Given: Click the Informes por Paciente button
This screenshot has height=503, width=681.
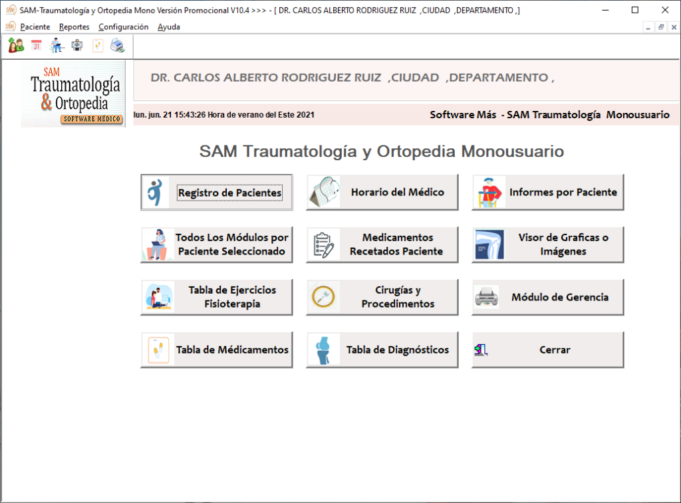Looking at the screenshot, I should [548, 193].
